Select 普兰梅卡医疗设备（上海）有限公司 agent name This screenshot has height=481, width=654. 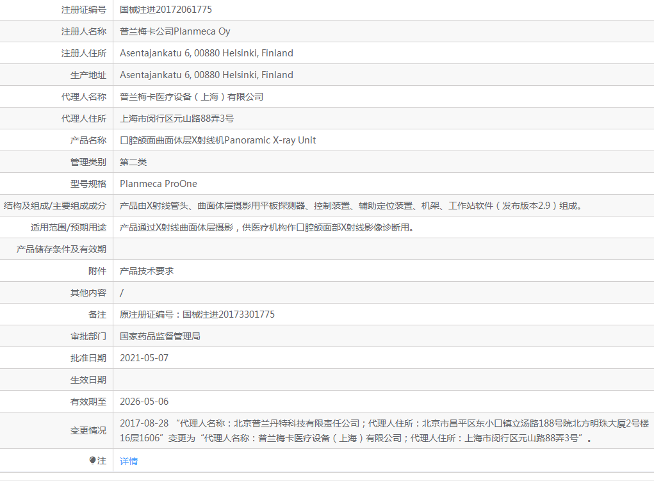point(192,97)
